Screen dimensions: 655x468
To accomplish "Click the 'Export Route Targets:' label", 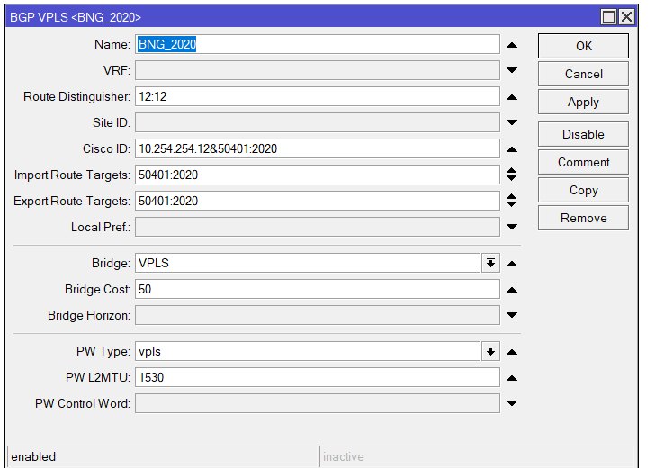I will pos(72,201).
